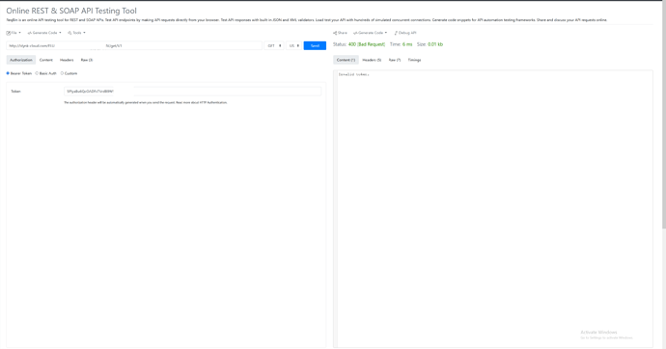This screenshot has height=349, width=666.
Task: Send the API request
Action: tap(315, 46)
